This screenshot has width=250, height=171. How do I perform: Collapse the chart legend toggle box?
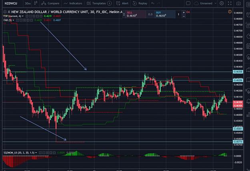[x=5, y=12]
